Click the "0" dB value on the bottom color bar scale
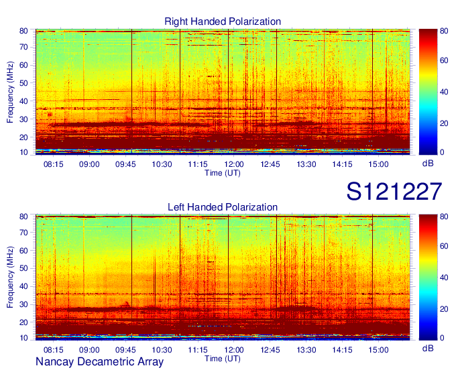Image resolution: width=456 pixels, height=370 pixels. point(442,338)
